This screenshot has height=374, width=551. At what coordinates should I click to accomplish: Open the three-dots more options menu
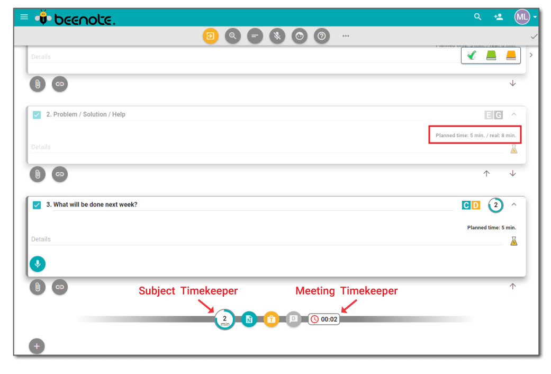(346, 36)
